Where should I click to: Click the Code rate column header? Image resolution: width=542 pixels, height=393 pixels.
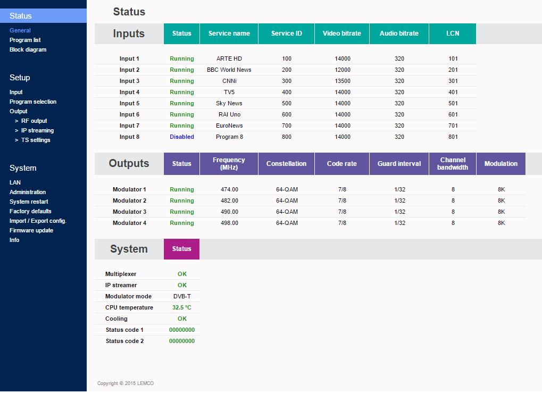342,164
